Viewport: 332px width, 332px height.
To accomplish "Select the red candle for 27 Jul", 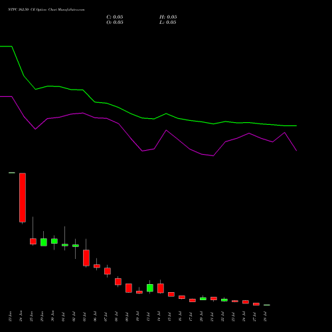I will (256, 304).
